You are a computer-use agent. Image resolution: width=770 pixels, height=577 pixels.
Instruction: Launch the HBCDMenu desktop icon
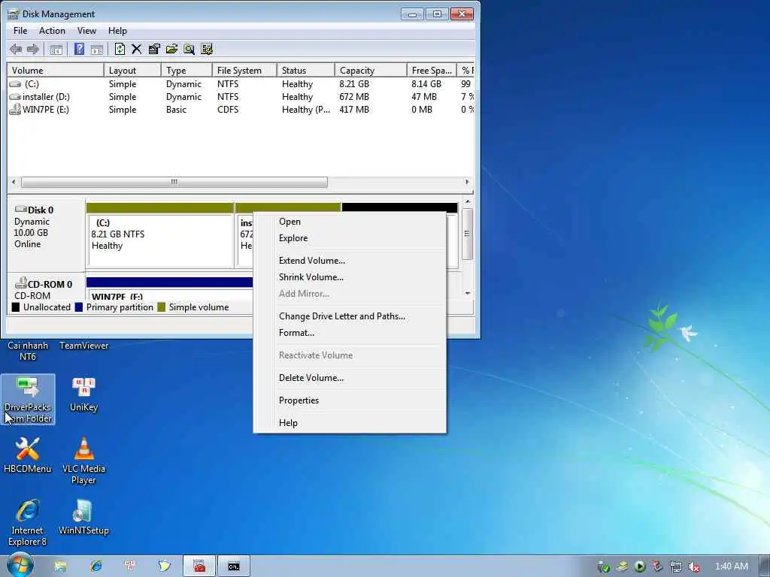28,455
